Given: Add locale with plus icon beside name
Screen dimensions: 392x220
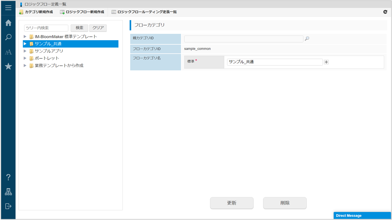Looking at the screenshot, I should point(326,62).
